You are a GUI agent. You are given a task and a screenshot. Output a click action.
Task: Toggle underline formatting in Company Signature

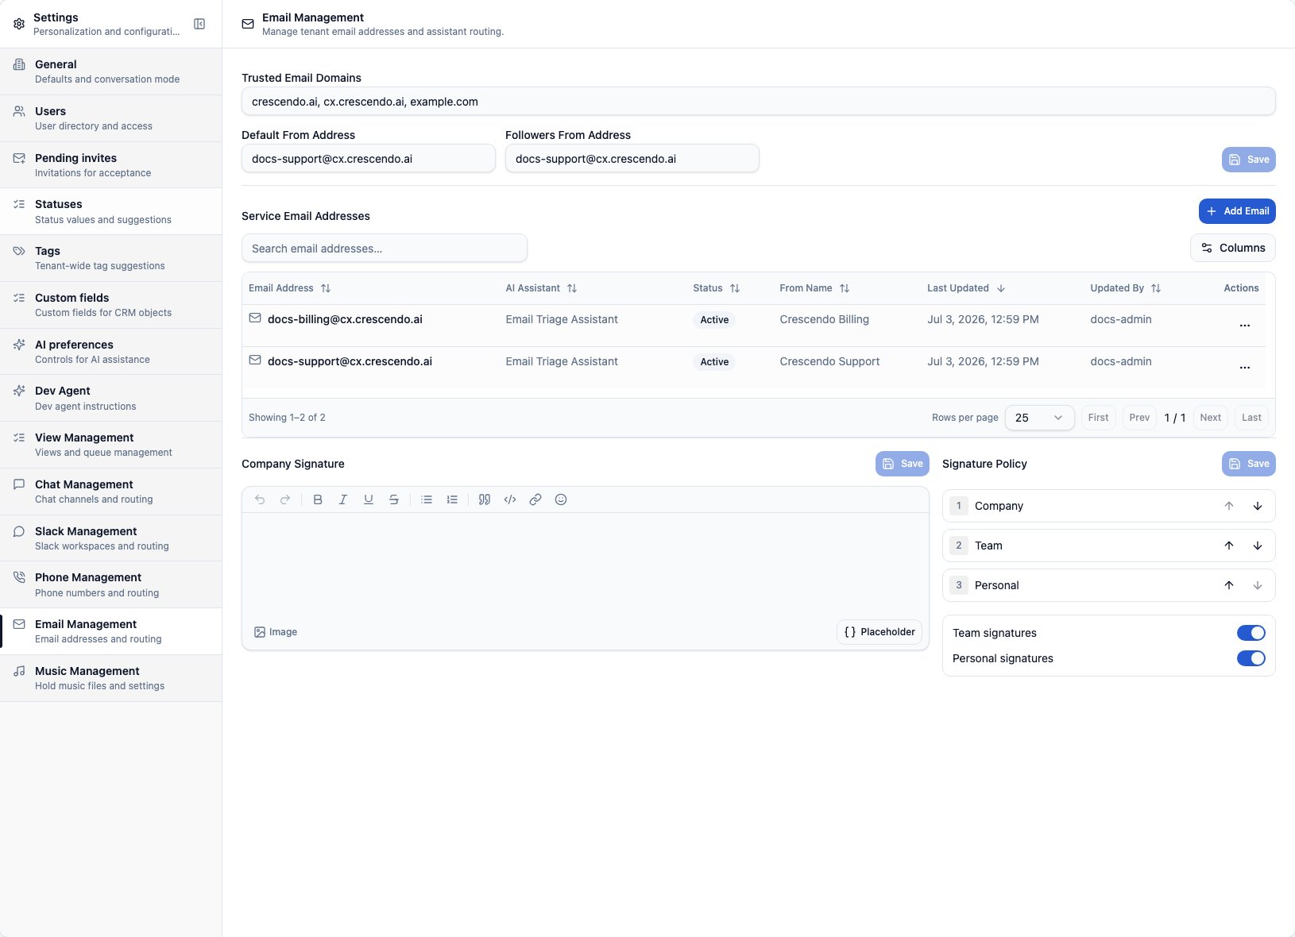tap(369, 499)
